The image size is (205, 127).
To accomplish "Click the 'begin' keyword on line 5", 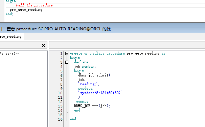I will tap(79, 71).
